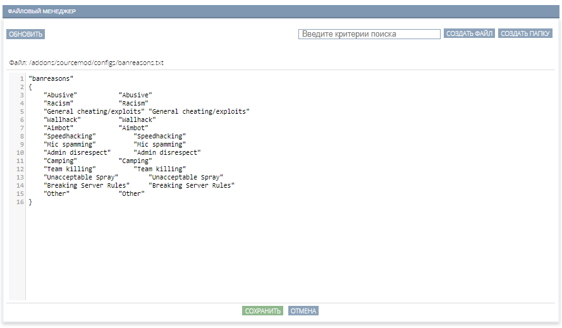Place cursor in "Team killing" value
Viewport: 562px width, 328px height.
[159, 169]
